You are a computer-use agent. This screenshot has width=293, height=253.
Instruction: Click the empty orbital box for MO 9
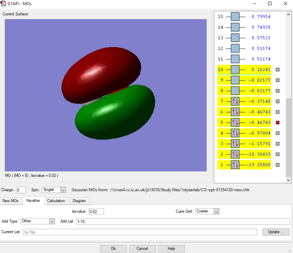click(x=235, y=80)
